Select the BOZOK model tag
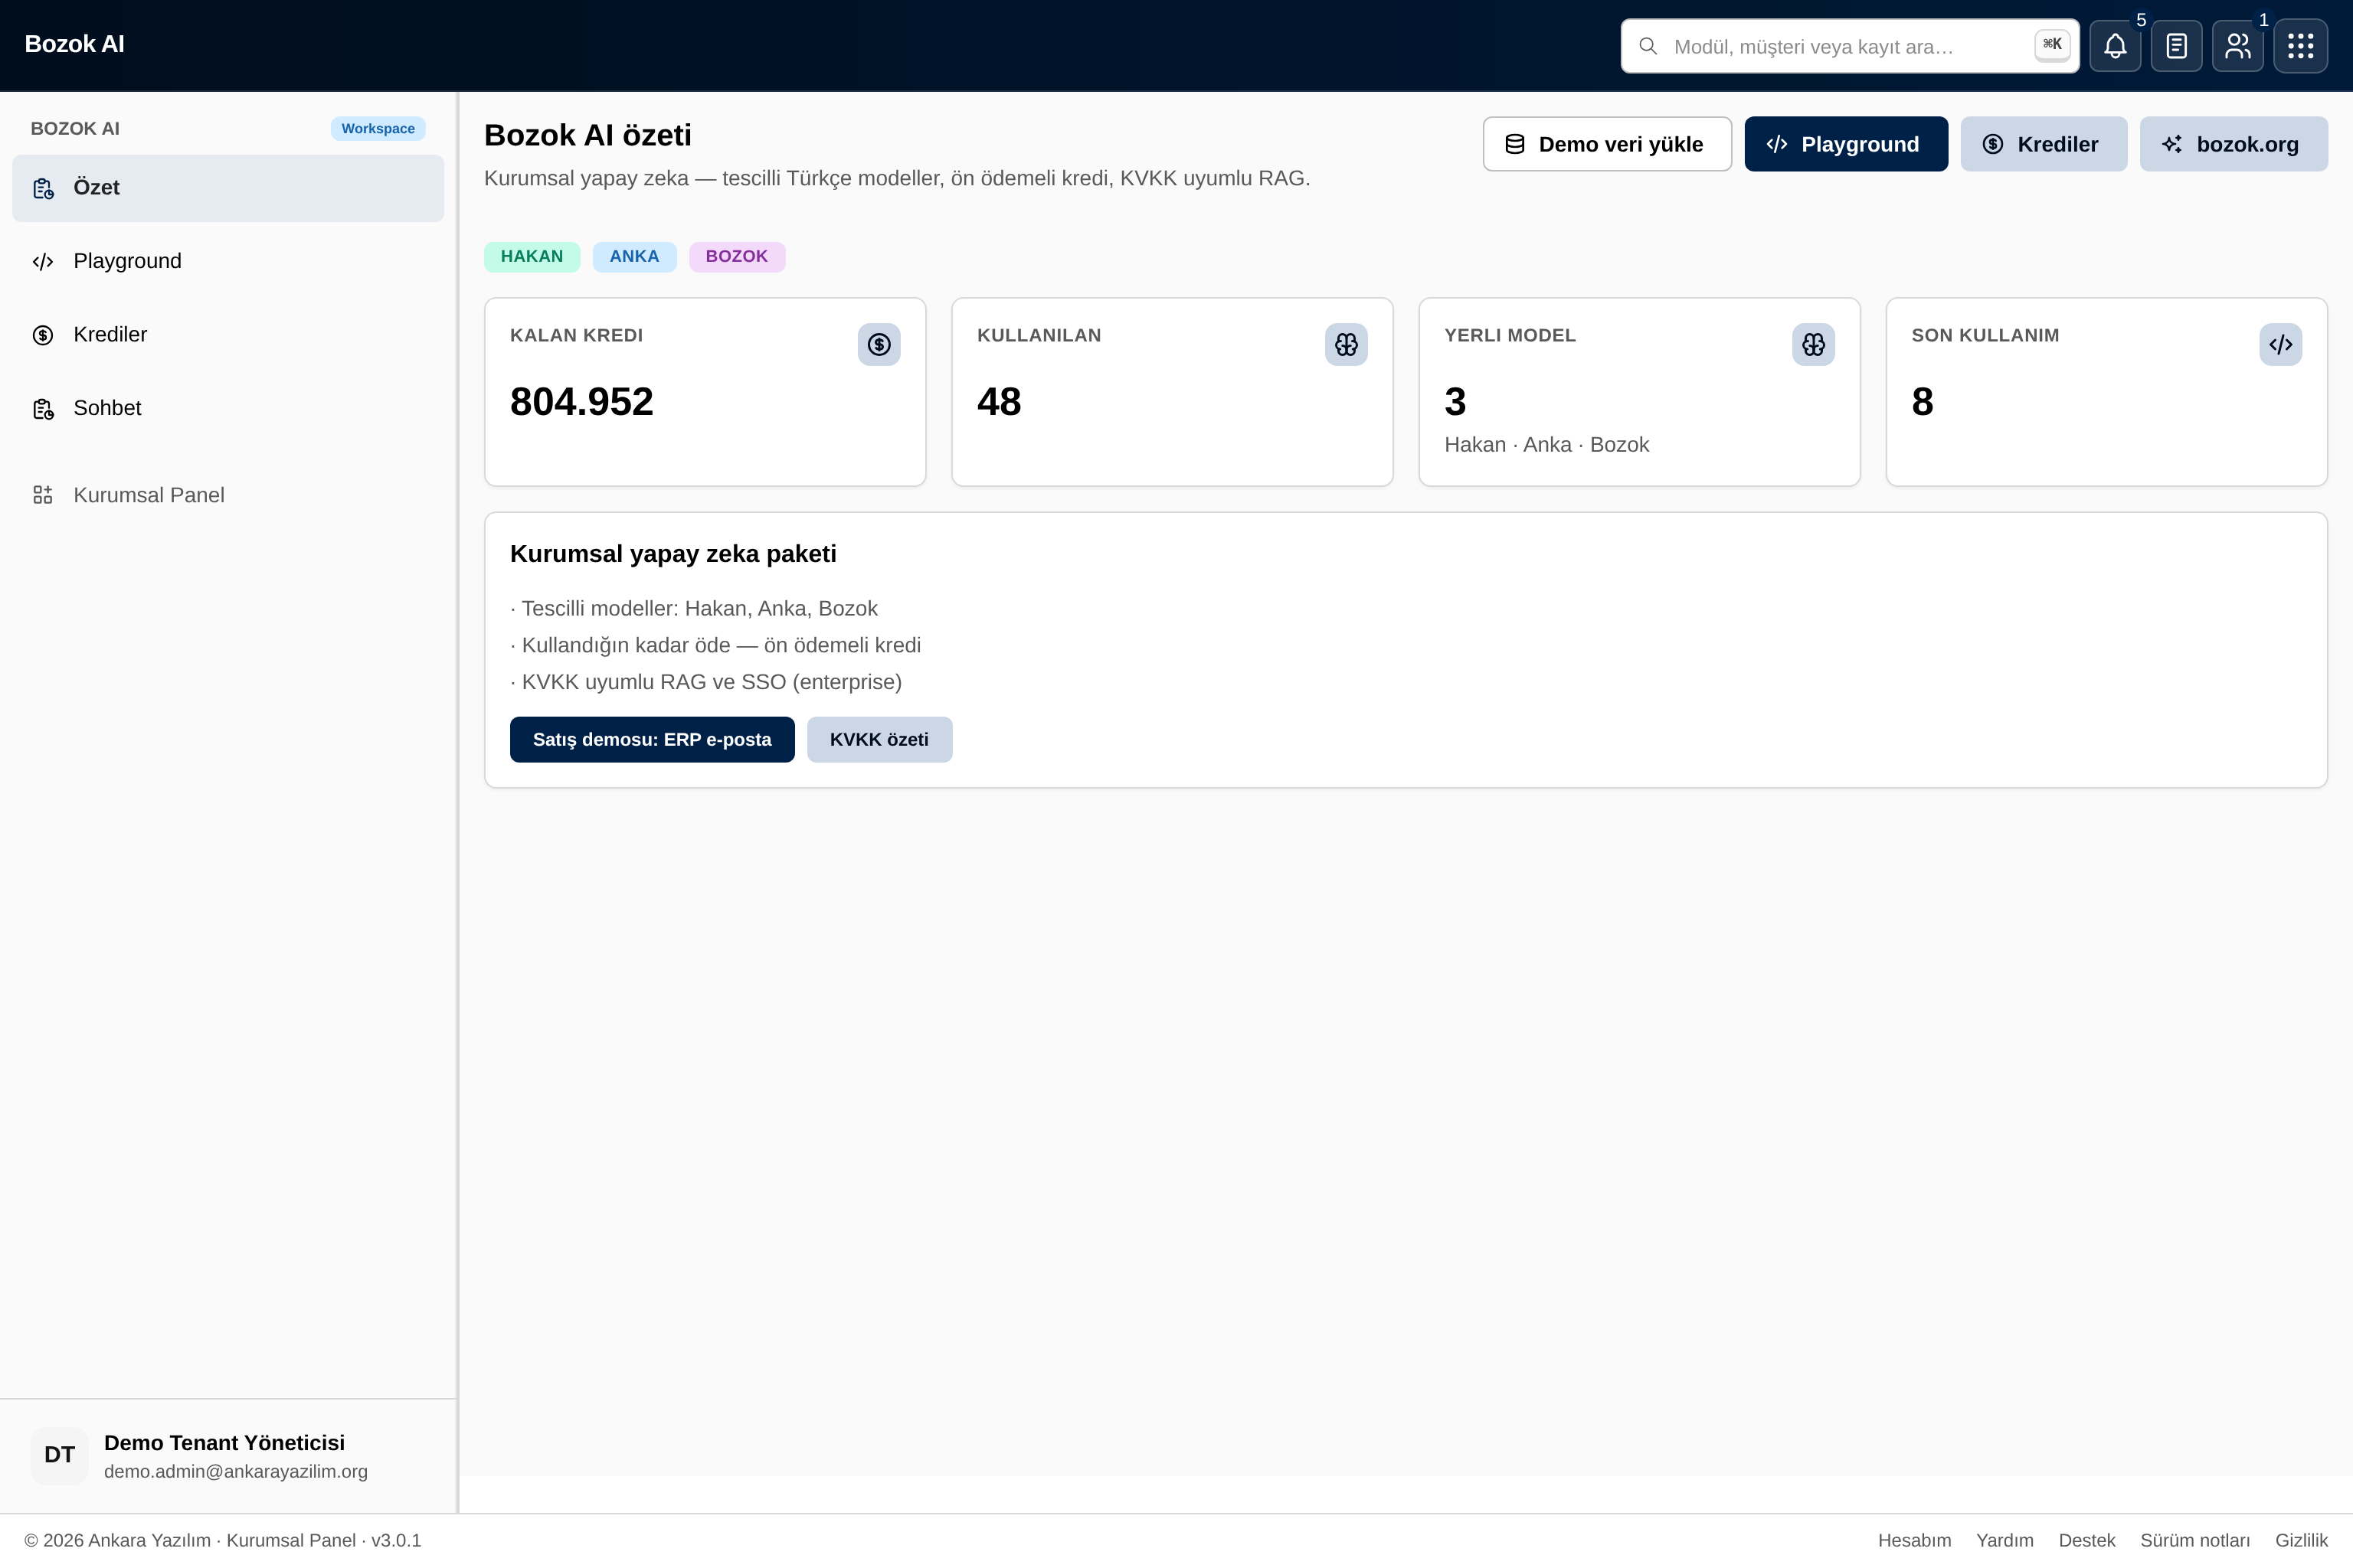 [x=738, y=257]
